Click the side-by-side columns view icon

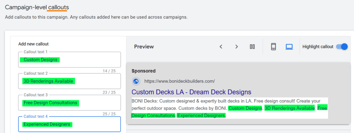pos(252,47)
